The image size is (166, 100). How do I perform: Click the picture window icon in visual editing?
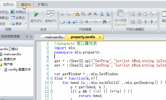(x=139, y=14)
